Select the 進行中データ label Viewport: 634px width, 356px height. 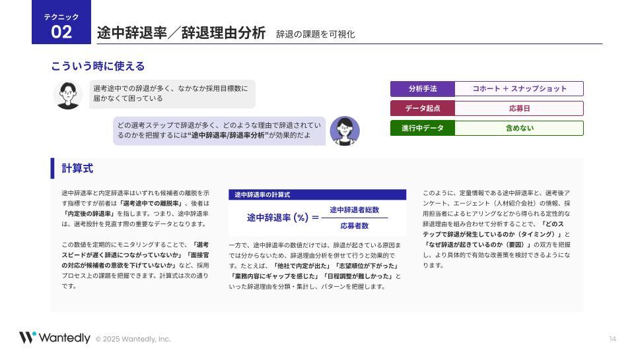423,129
